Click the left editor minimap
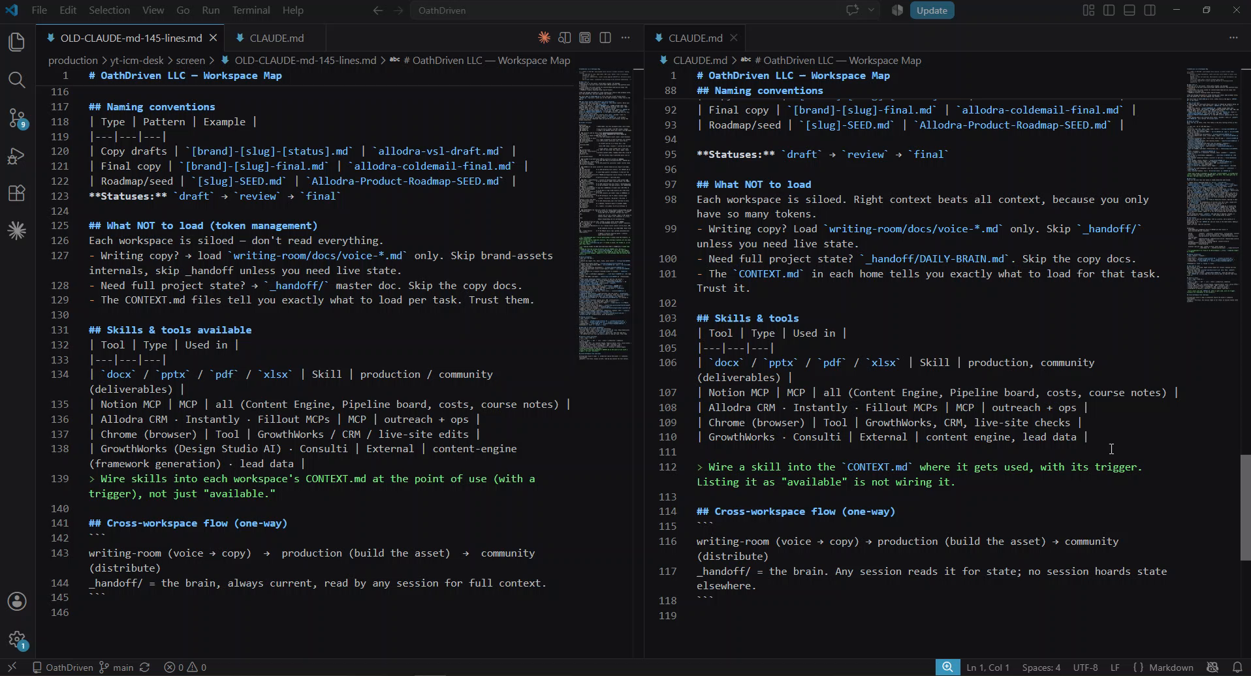This screenshot has width=1251, height=676. coord(604,213)
